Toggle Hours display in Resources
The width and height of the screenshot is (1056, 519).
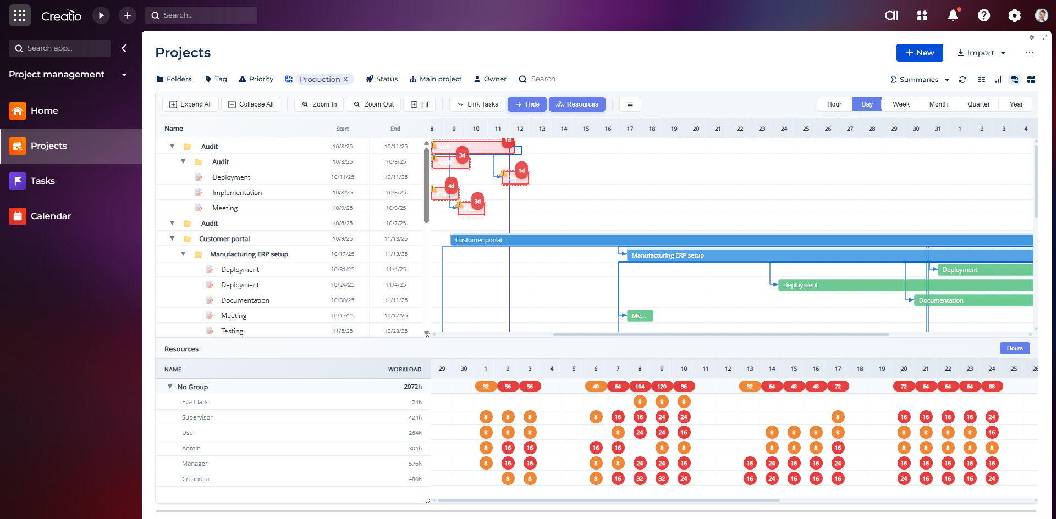(1014, 348)
